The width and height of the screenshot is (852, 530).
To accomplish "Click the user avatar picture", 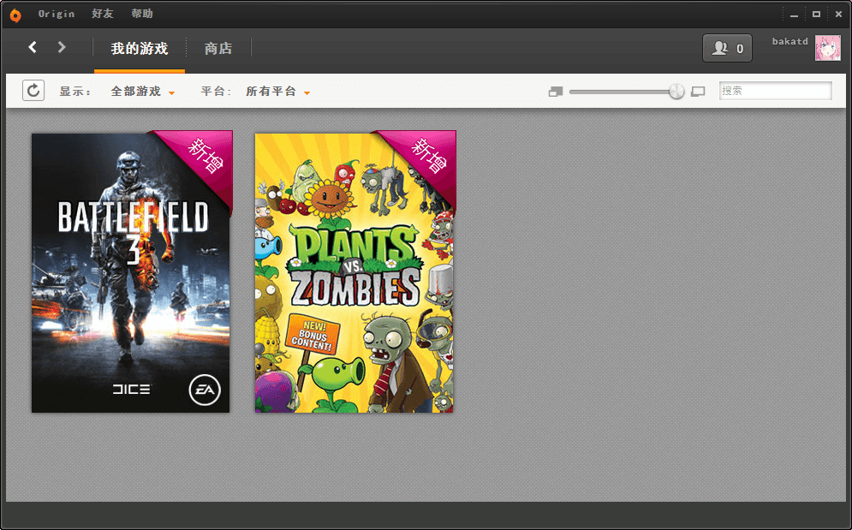I will 827,48.
